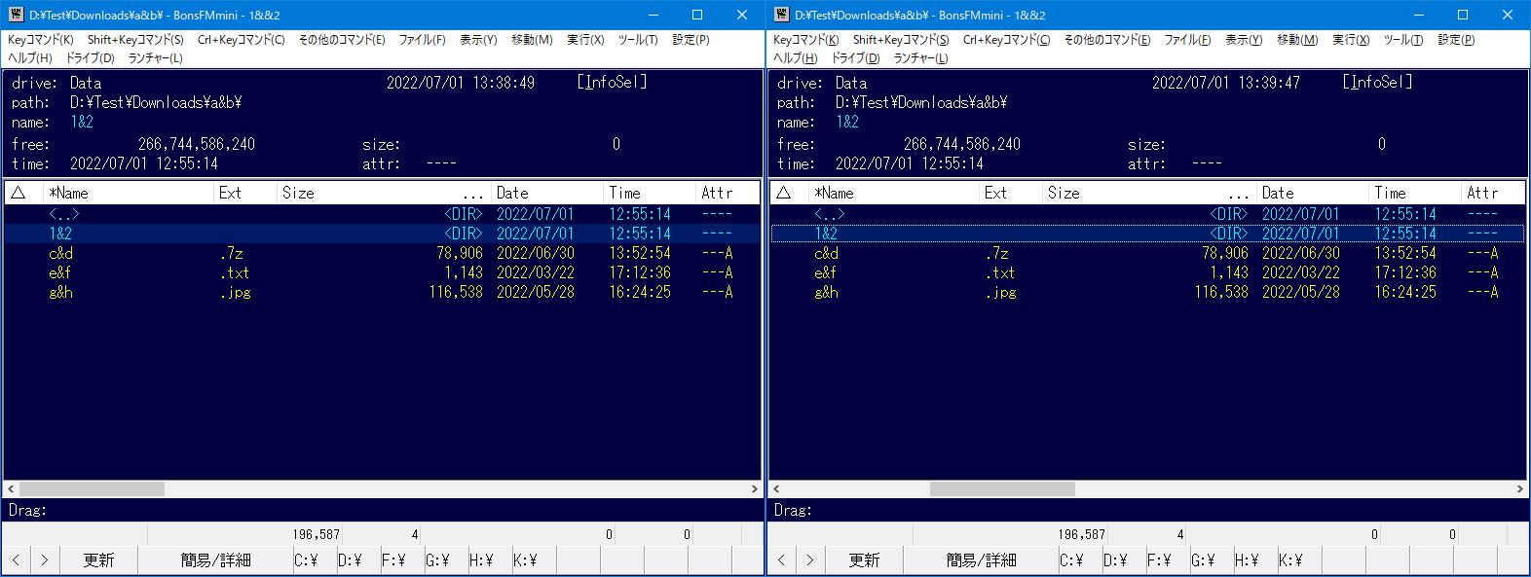Open the ドライブ(D) menu in left window
Screen dimensions: 1531x577
click(x=90, y=57)
